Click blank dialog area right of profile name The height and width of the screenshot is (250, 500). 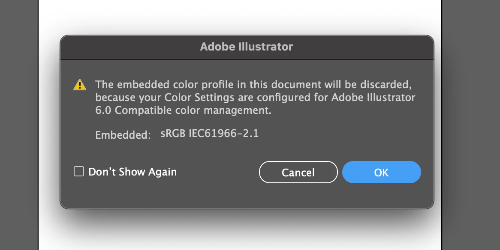pos(343,134)
